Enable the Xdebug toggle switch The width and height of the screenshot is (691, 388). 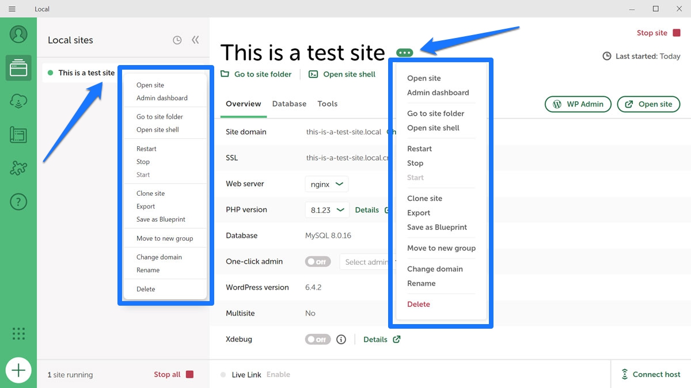(x=318, y=340)
